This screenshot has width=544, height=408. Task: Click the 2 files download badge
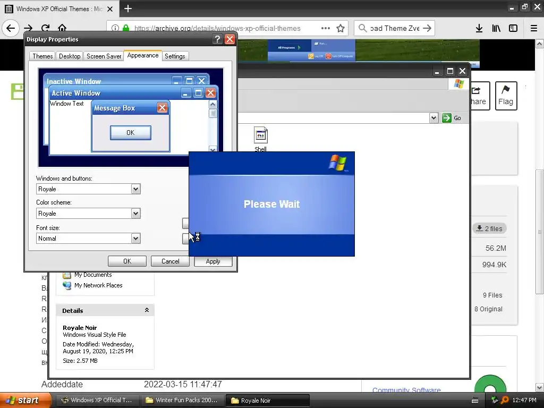pyautogui.click(x=489, y=228)
